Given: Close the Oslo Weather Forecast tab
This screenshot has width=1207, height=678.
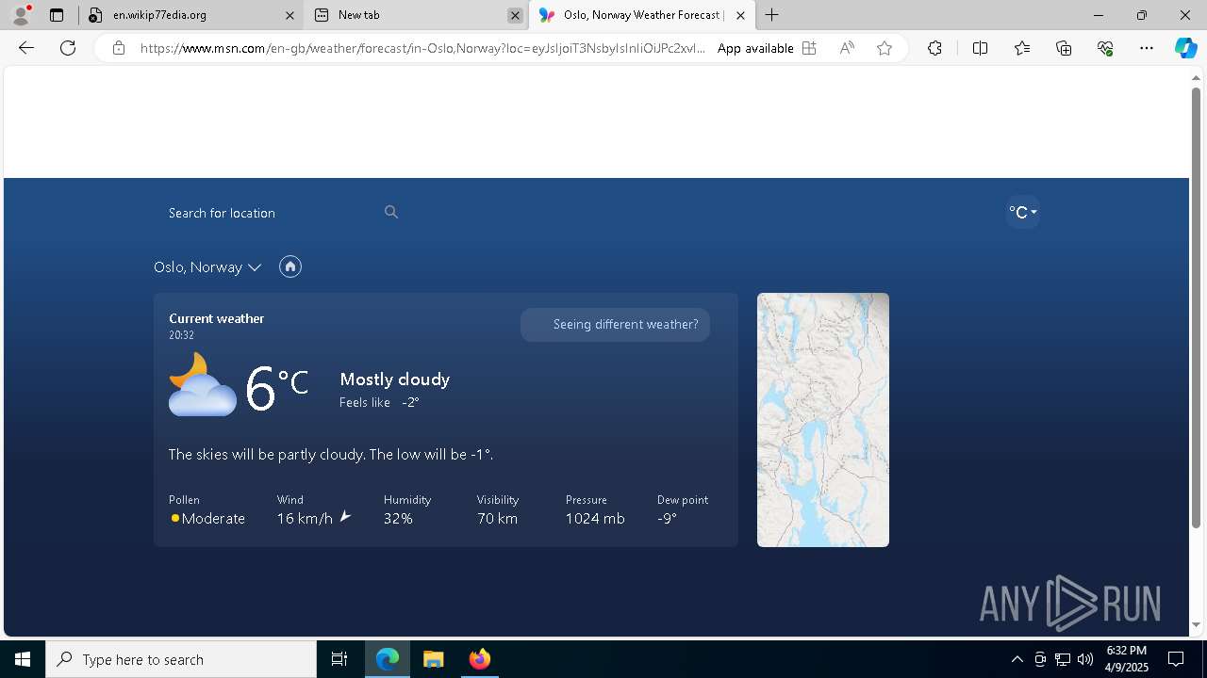Looking at the screenshot, I should click(740, 15).
